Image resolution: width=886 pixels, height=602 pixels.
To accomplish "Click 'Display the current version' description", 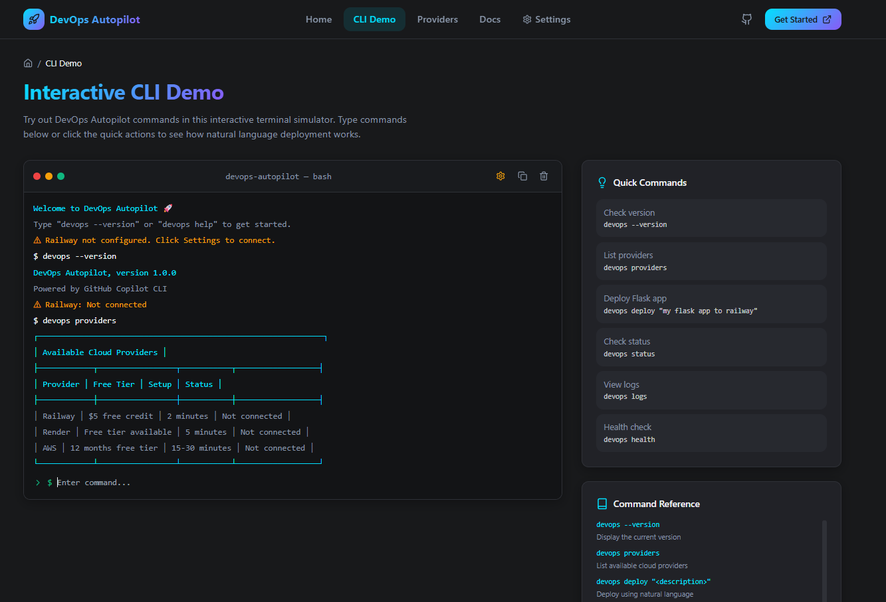I will coord(639,537).
